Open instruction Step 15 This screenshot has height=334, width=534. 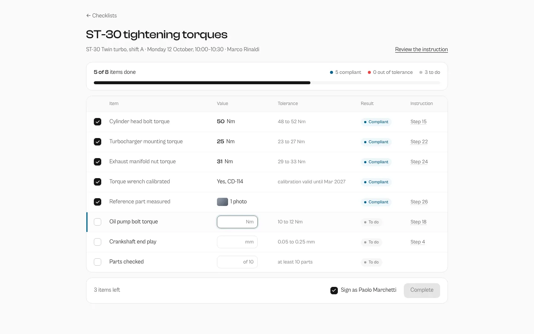[418, 122]
